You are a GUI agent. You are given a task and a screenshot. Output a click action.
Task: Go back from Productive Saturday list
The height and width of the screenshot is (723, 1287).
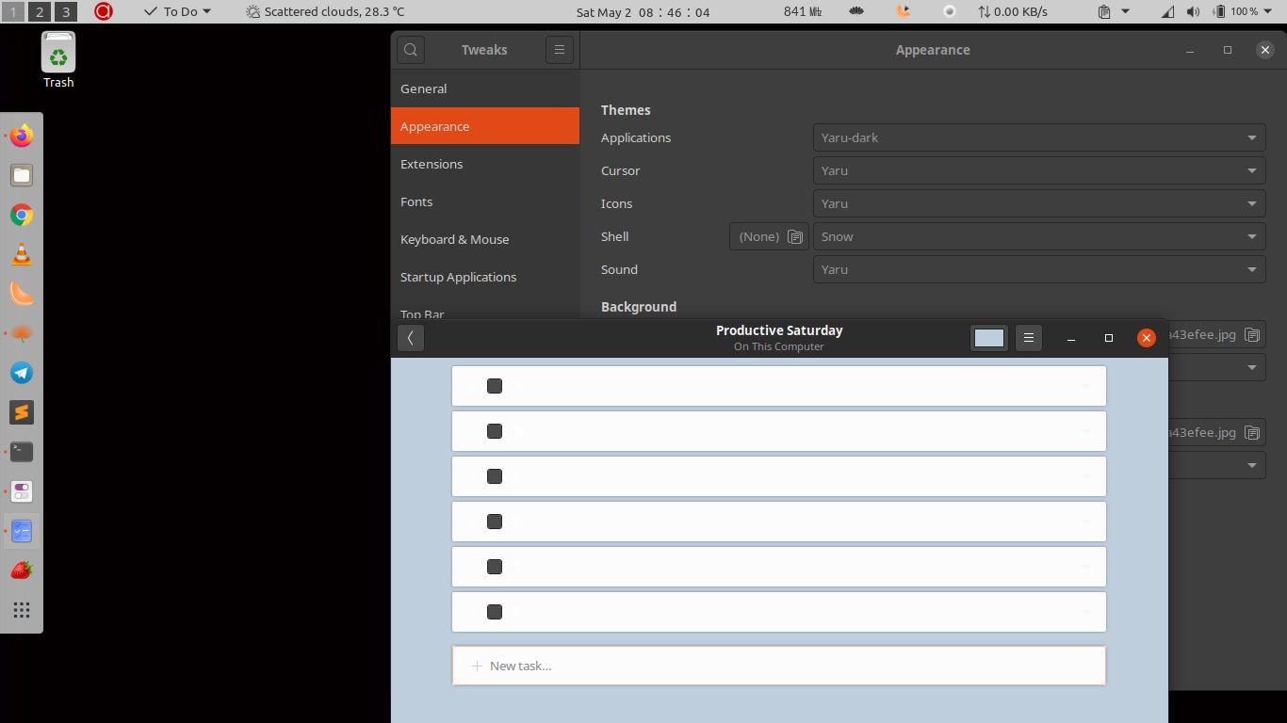click(411, 337)
